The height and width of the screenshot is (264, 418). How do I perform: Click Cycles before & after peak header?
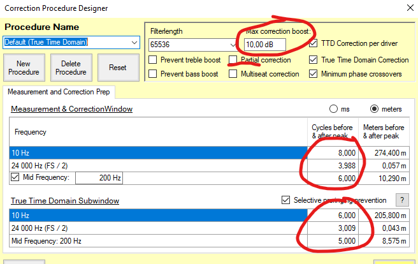pyautogui.click(x=333, y=132)
